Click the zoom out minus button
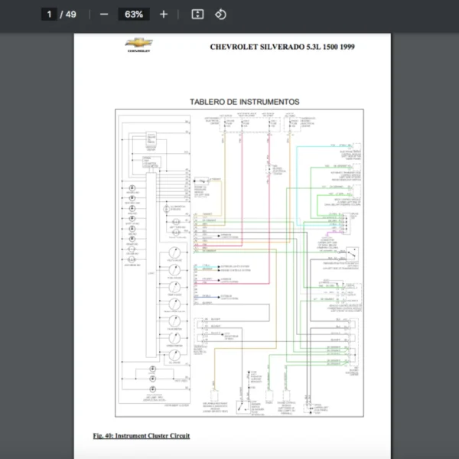Image resolution: width=459 pixels, height=459 pixels. 104,15
